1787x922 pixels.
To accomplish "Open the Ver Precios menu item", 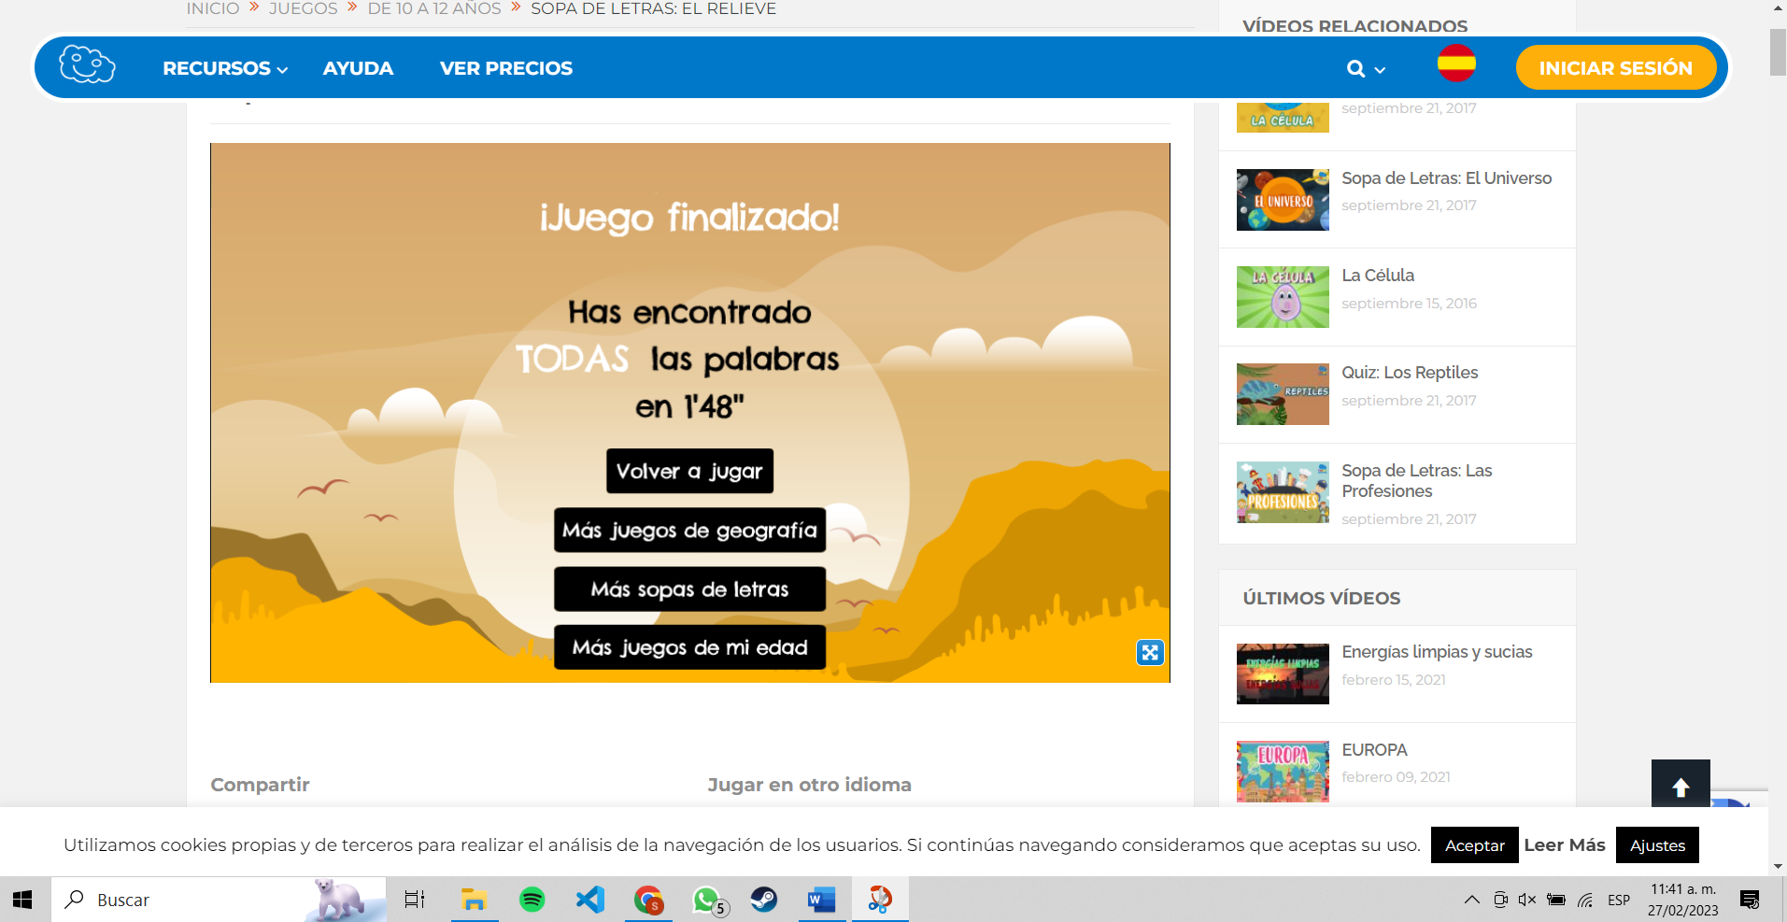I will click(x=505, y=68).
